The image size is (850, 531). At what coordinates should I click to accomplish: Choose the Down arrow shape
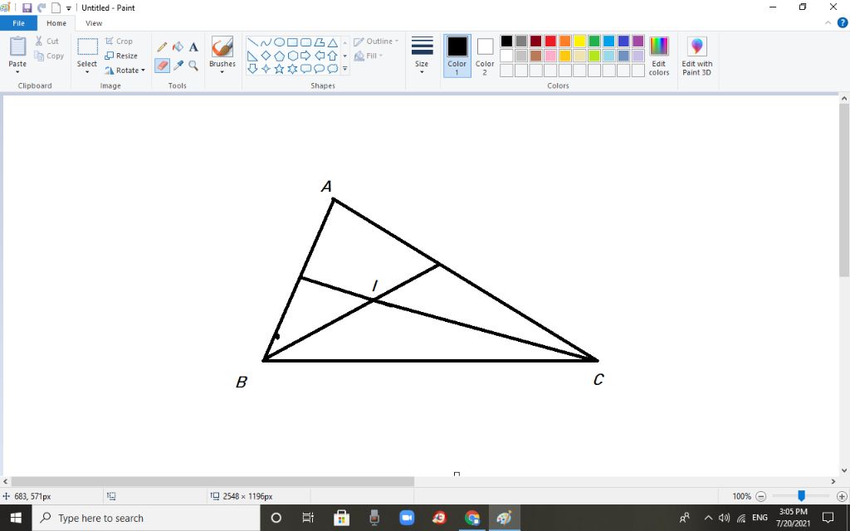pyautogui.click(x=252, y=69)
